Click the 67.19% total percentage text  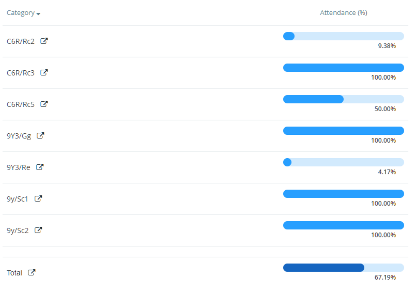coord(385,277)
